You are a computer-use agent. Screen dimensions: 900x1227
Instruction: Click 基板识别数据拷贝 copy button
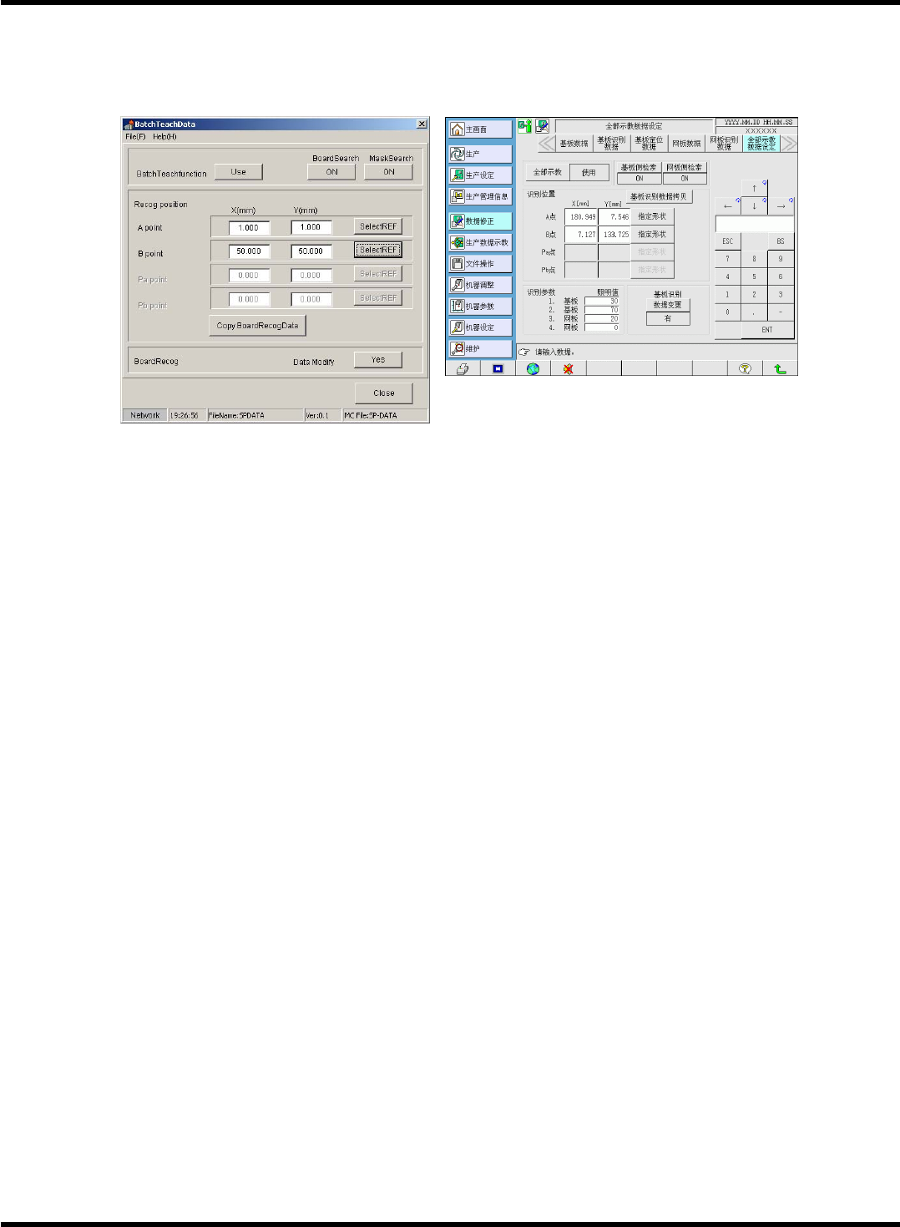[660, 196]
